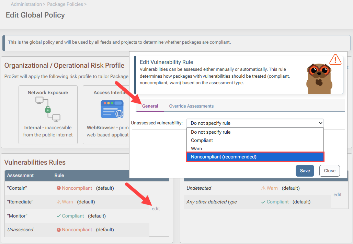Close the Edit Vulnerability Rule dialog

(329, 170)
